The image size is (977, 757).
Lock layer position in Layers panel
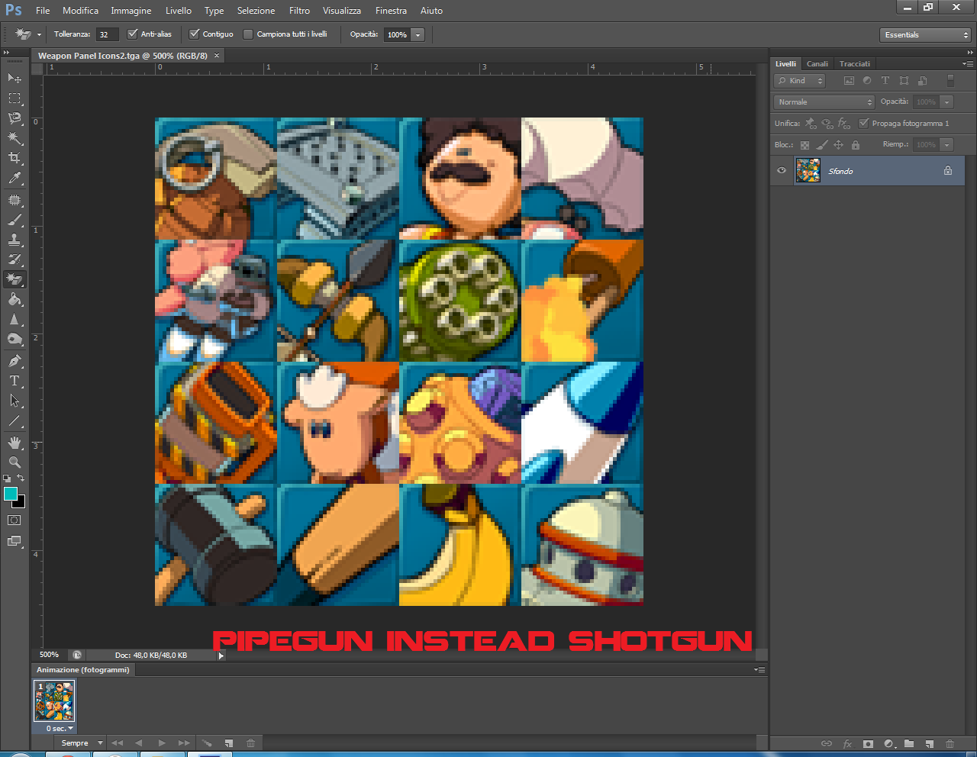pyautogui.click(x=838, y=145)
